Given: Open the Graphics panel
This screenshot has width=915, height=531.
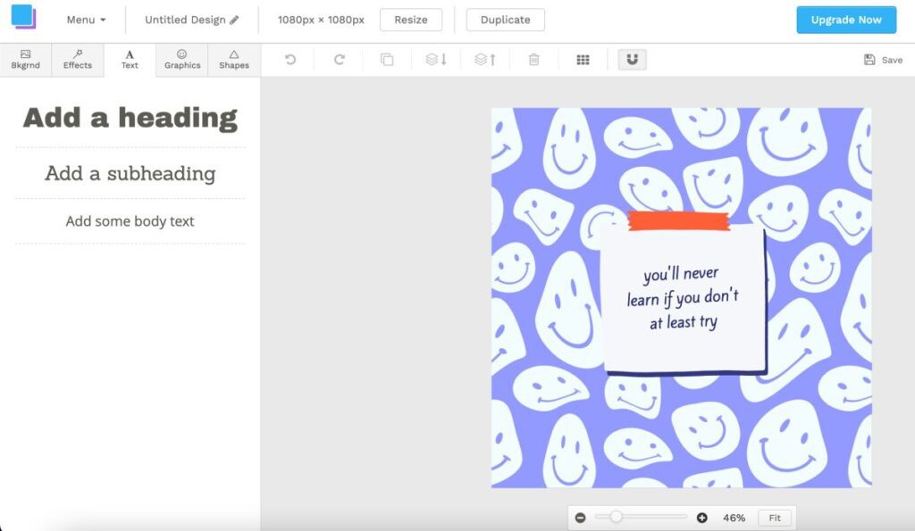Looking at the screenshot, I should [181, 60].
